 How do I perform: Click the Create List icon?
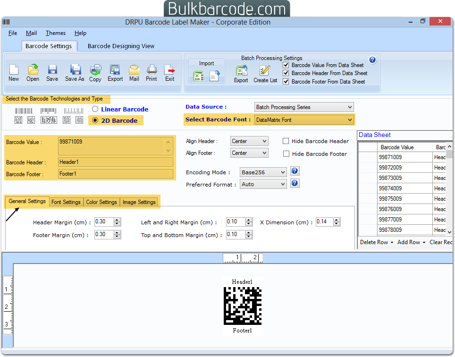click(x=265, y=71)
